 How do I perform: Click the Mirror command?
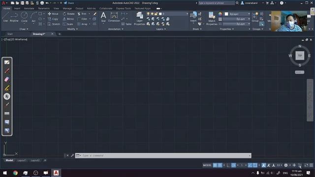tap(68, 19)
